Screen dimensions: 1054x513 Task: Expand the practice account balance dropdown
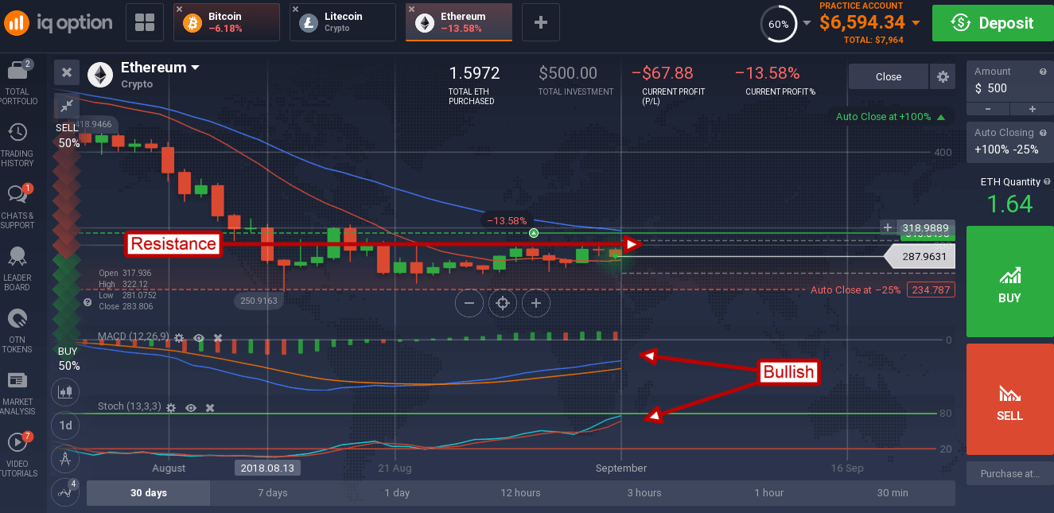click(916, 23)
